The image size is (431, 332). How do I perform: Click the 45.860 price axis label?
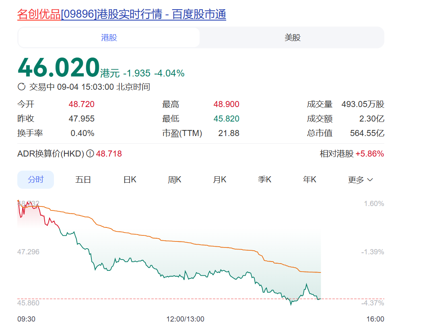click(x=28, y=303)
